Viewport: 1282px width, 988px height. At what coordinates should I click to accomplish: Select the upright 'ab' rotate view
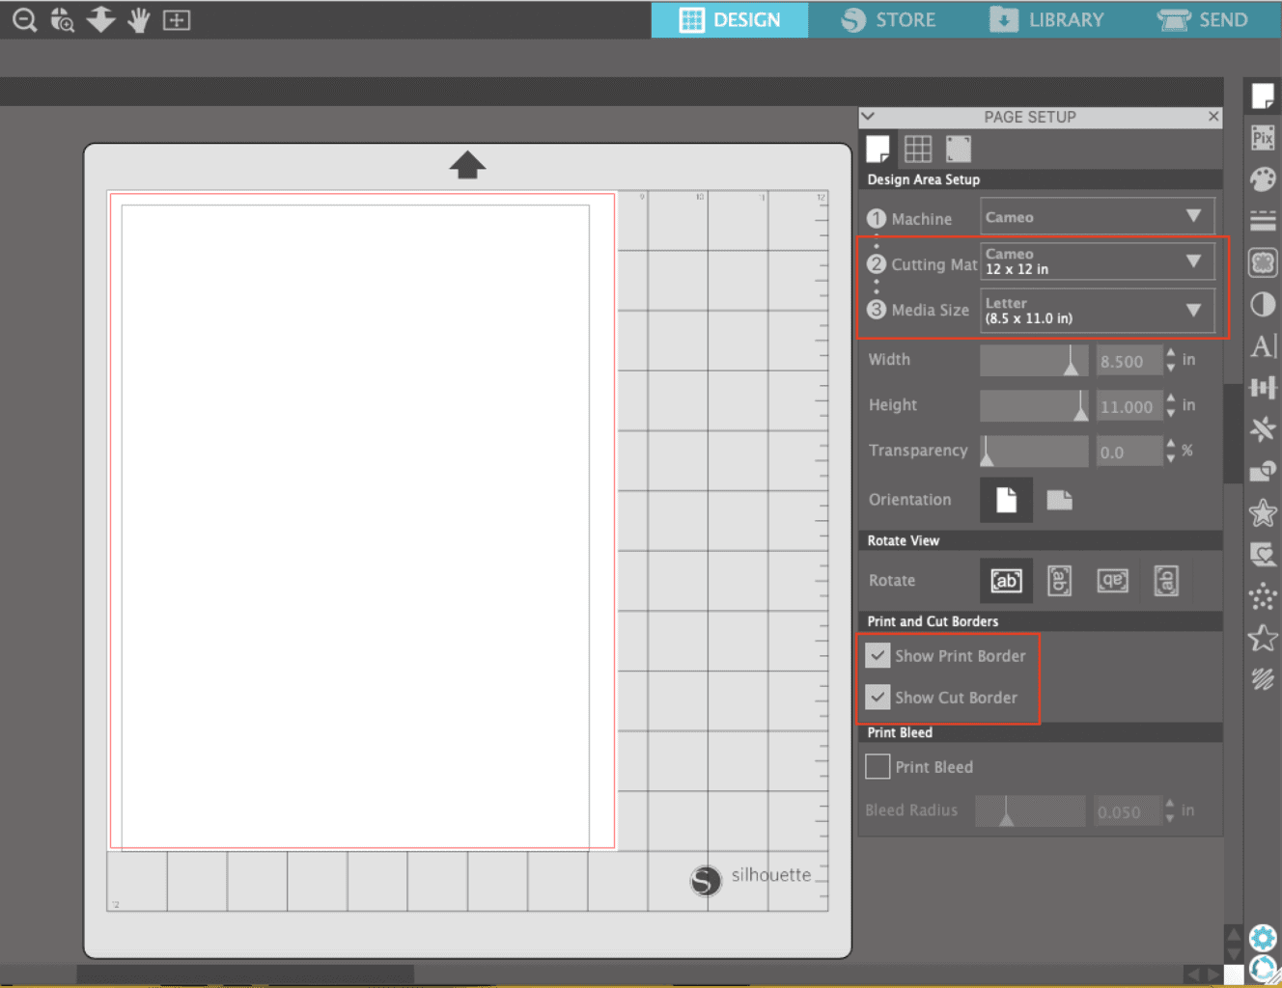[1006, 581]
